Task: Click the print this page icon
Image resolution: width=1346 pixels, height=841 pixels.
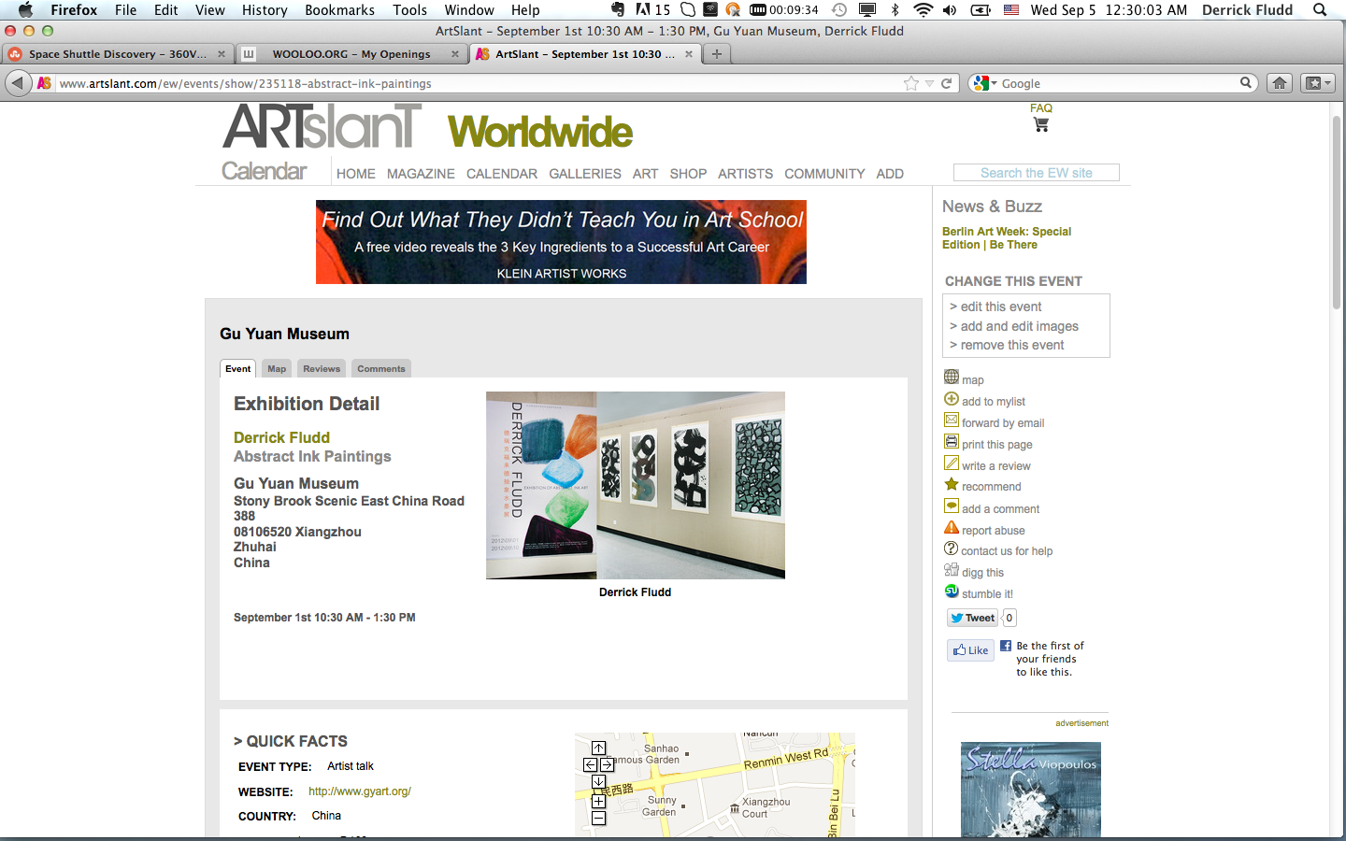Action: click(952, 442)
